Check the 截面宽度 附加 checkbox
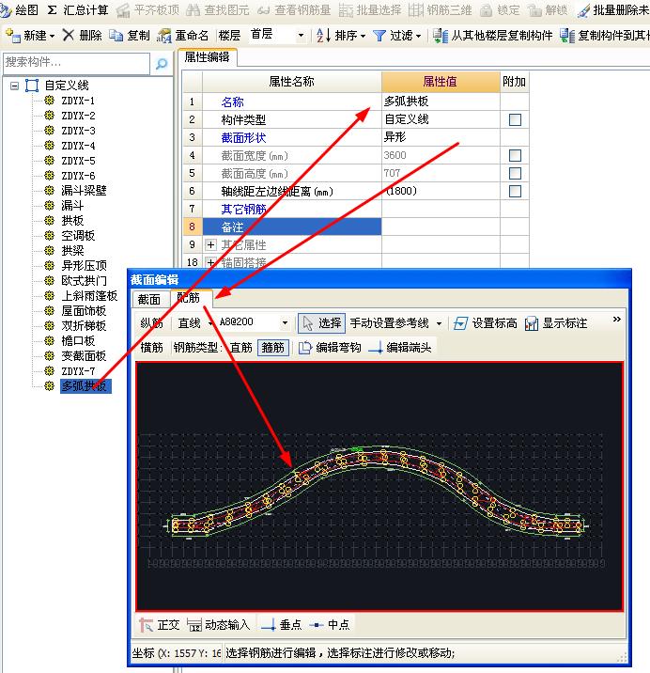650x673 pixels. point(515,155)
